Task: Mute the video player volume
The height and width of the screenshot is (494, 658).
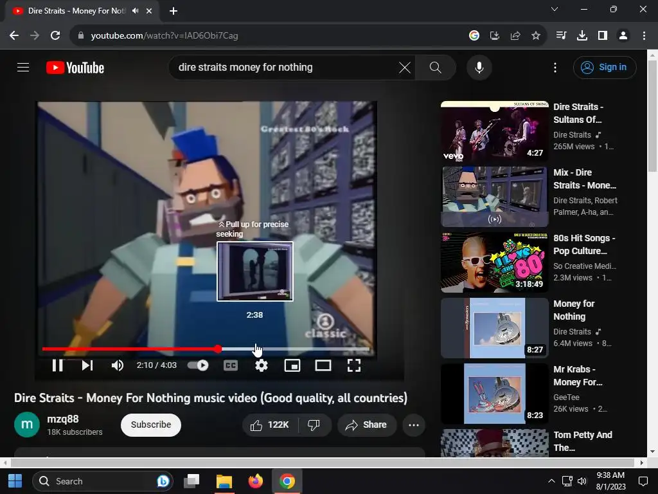Action: (x=118, y=365)
